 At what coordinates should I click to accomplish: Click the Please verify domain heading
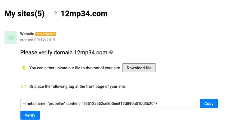coord(64,52)
